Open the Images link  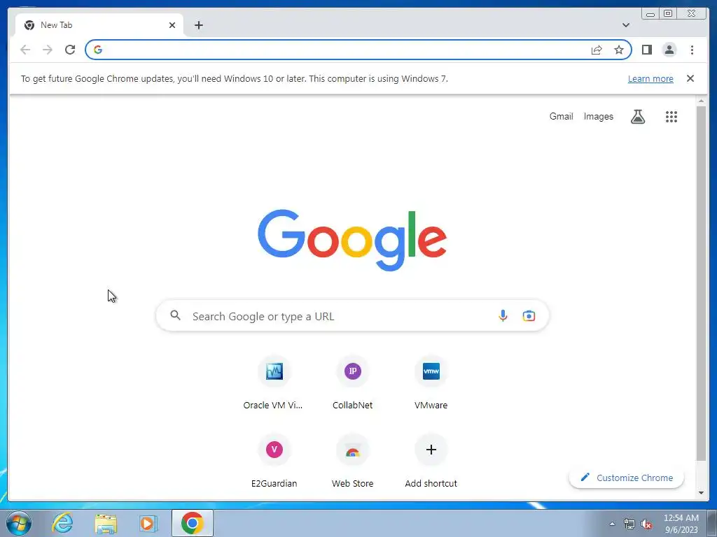point(598,117)
